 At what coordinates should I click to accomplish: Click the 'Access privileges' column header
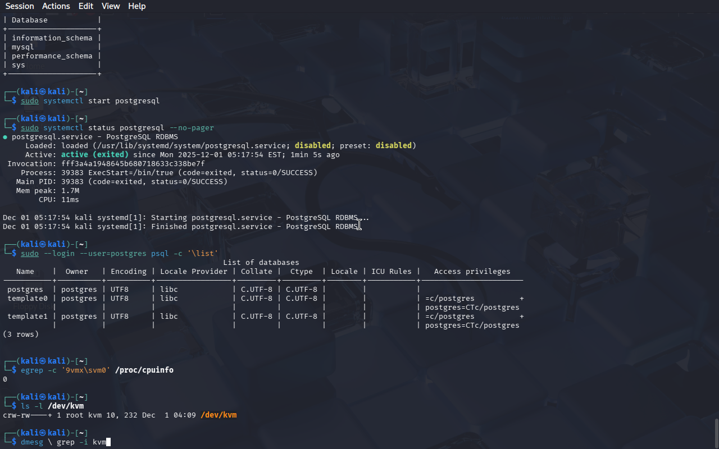pos(472,272)
